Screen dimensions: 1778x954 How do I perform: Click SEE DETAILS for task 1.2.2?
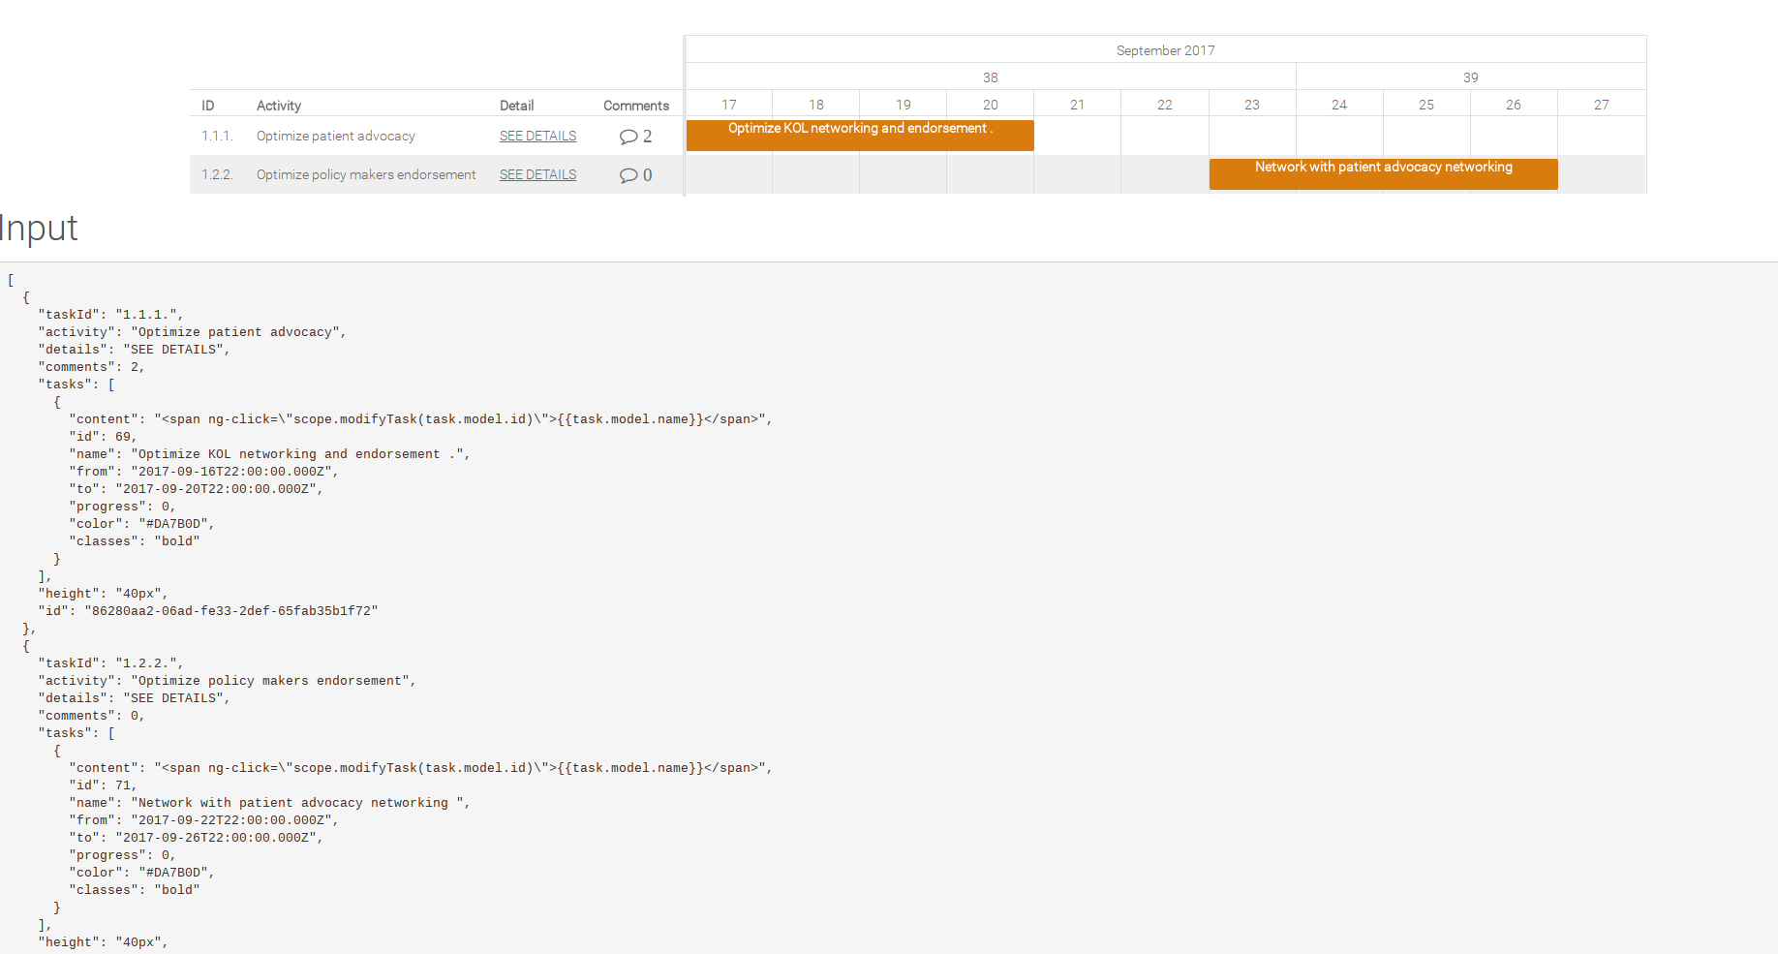[537, 174]
